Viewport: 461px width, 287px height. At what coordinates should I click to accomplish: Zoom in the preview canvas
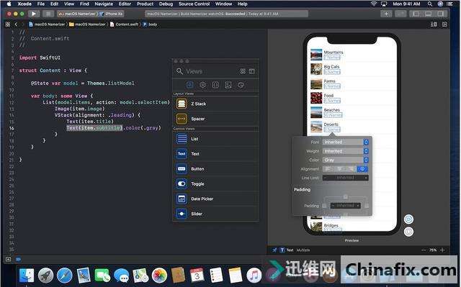tap(442, 250)
